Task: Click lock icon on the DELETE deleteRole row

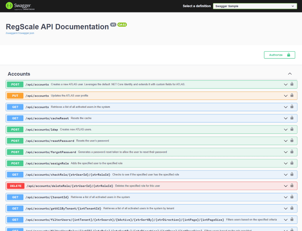Action: point(292,185)
